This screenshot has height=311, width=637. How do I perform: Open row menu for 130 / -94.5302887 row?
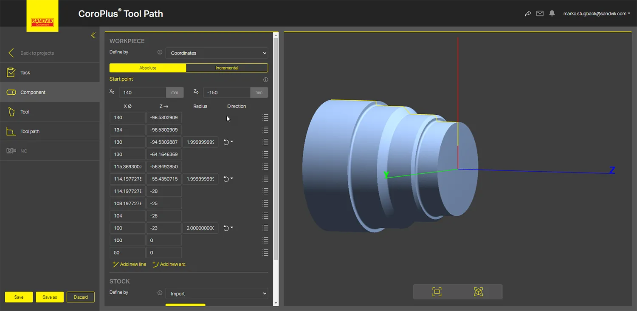click(265, 142)
